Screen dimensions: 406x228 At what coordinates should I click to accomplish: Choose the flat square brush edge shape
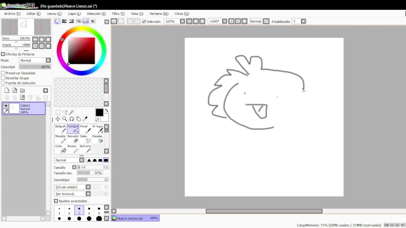106,160
